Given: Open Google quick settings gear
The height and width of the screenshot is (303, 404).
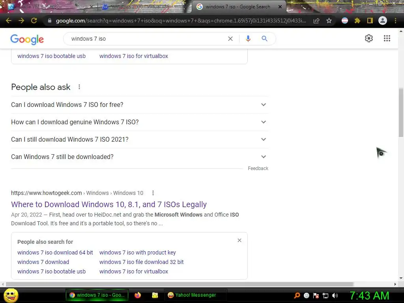Looking at the screenshot, I should (369, 38).
